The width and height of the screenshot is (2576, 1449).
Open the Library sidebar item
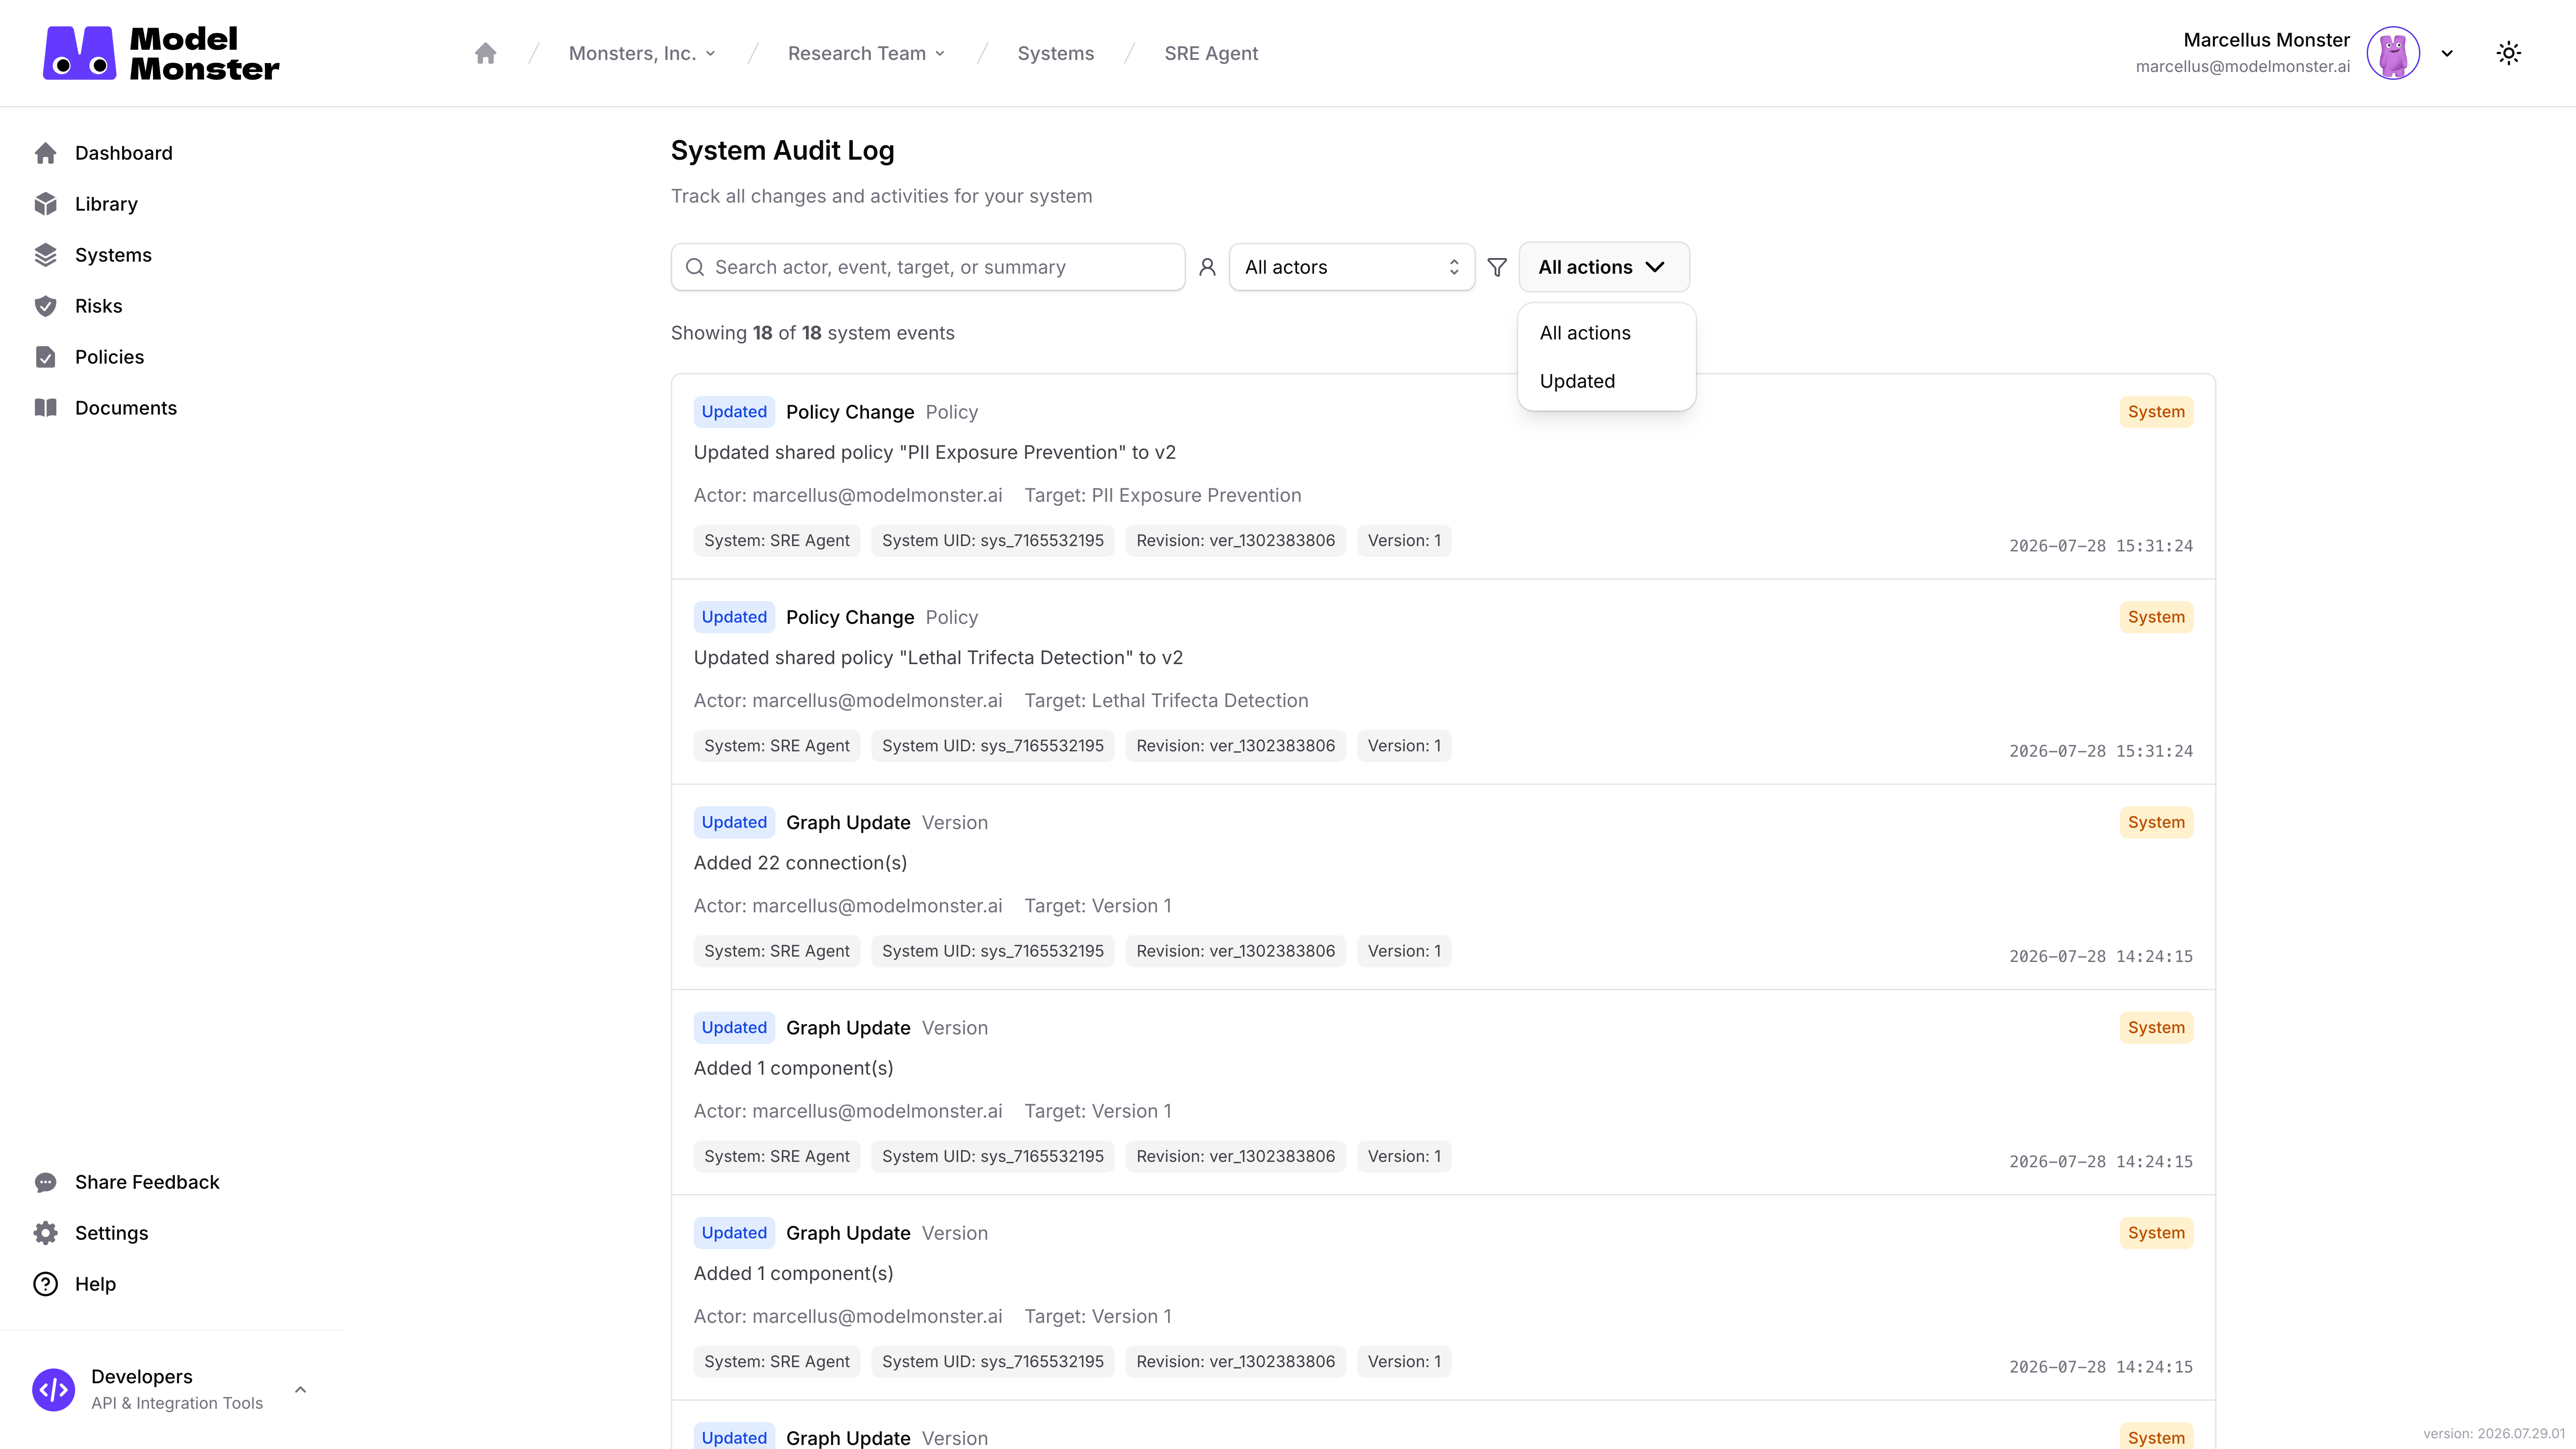click(106, 204)
